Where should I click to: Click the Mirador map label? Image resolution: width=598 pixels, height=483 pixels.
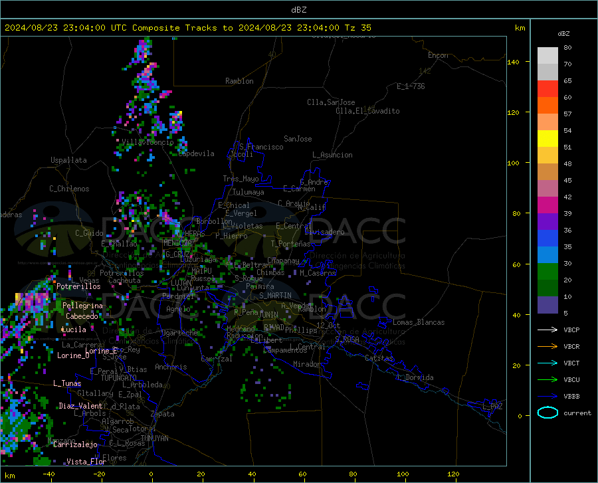pos(306,365)
